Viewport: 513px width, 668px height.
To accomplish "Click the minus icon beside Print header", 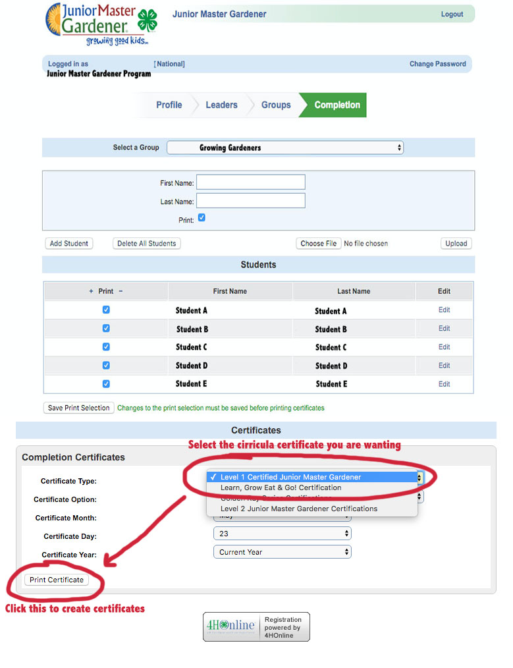I will (x=121, y=291).
